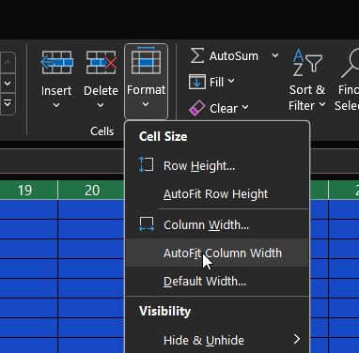The height and width of the screenshot is (353, 359).
Task: Click the Delete cells icon
Action: pyautogui.click(x=101, y=63)
